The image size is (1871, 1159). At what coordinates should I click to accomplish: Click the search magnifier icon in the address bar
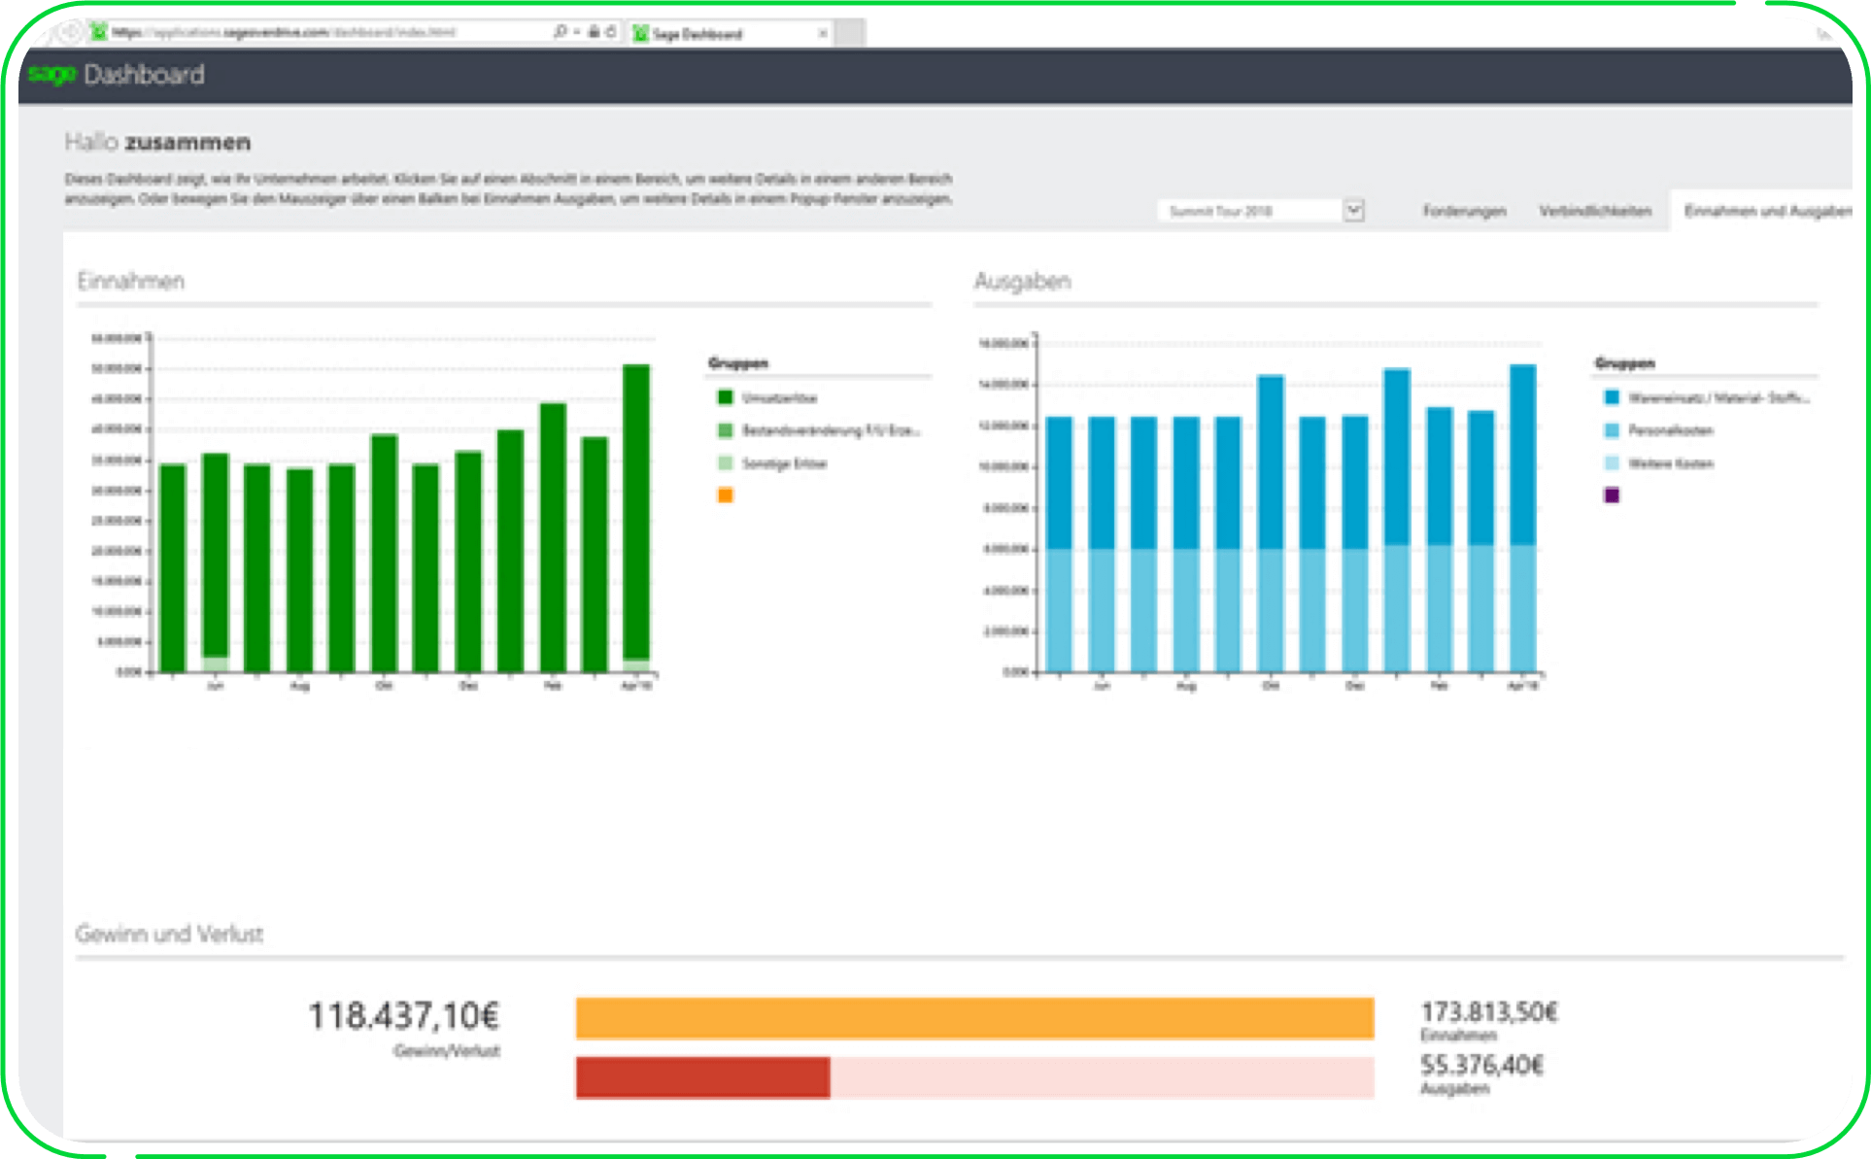(561, 32)
